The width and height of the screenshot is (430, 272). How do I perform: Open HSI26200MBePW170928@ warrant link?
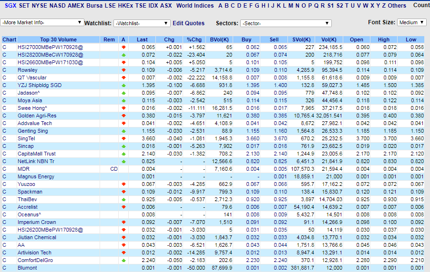[x=50, y=230]
